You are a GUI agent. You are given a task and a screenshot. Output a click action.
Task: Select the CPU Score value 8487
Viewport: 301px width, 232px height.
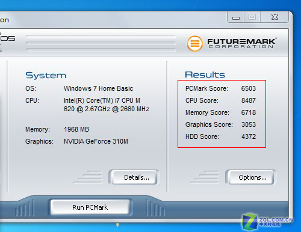pyautogui.click(x=249, y=100)
